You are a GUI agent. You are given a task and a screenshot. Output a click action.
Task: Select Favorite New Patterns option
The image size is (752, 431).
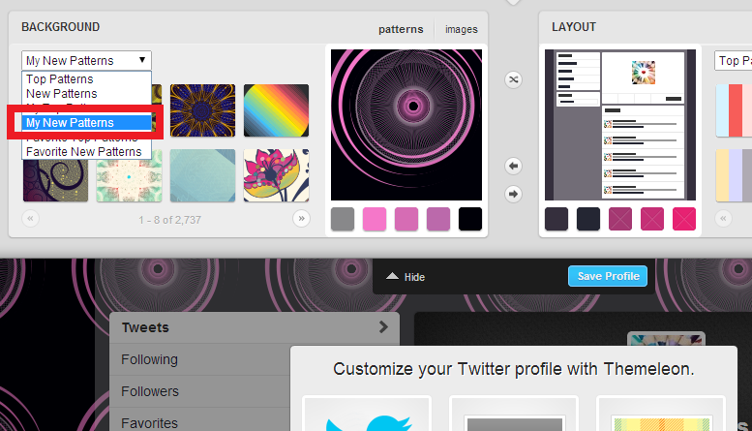pyautogui.click(x=83, y=152)
